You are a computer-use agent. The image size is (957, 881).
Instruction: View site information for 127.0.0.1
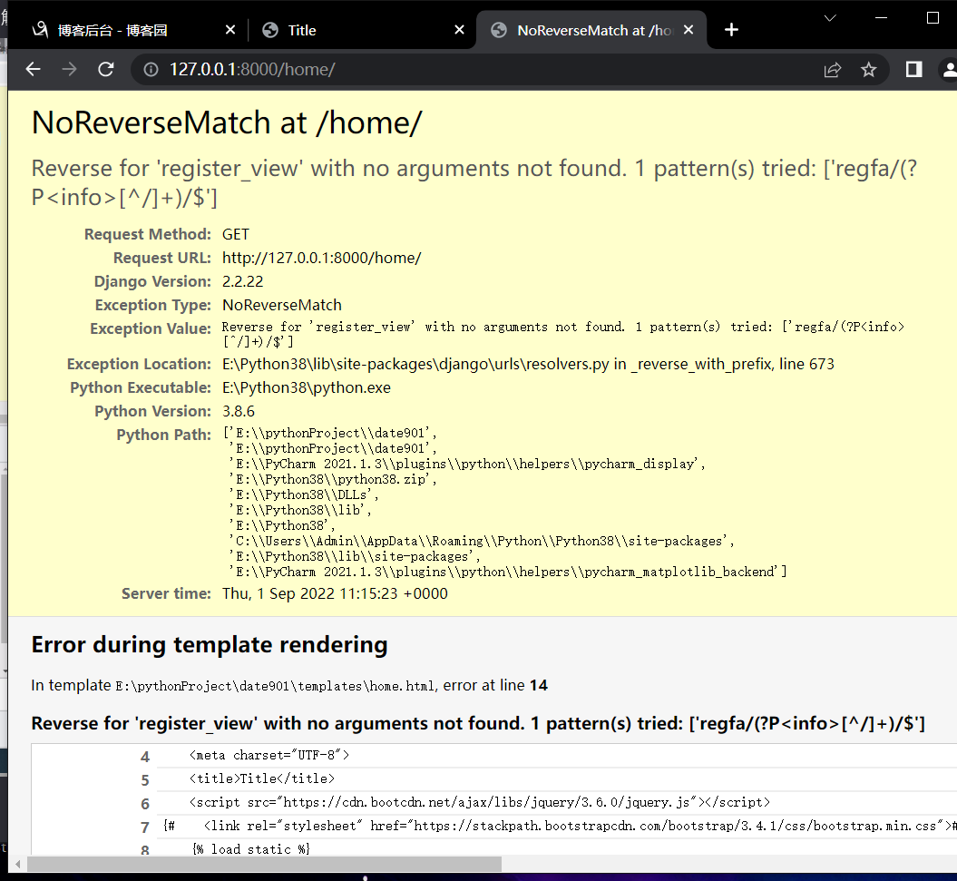151,70
